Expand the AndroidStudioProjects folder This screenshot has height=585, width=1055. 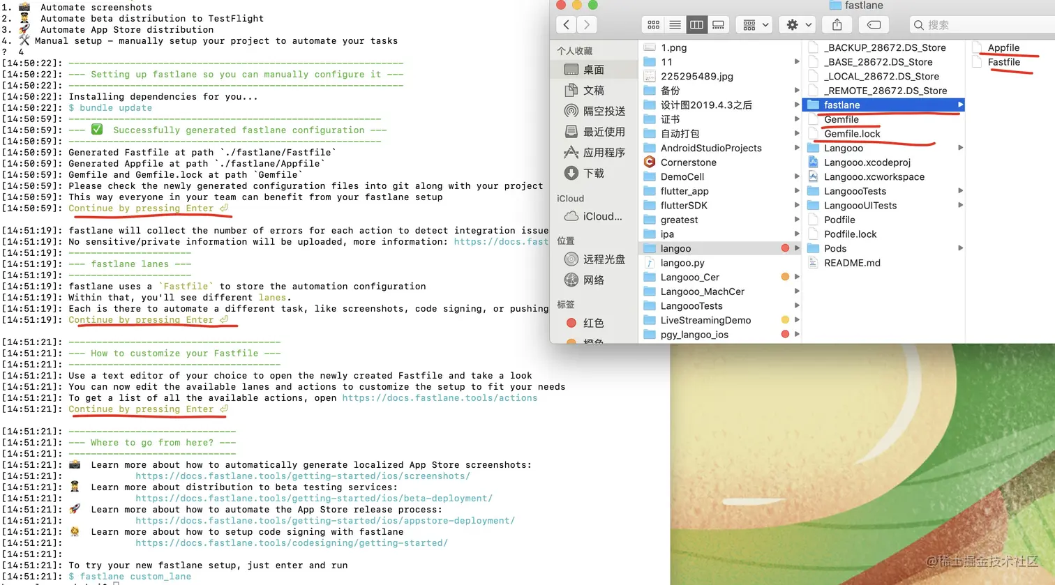pyautogui.click(x=796, y=148)
